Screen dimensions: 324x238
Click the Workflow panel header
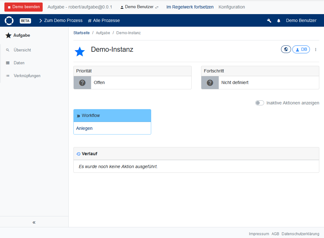tap(112, 115)
